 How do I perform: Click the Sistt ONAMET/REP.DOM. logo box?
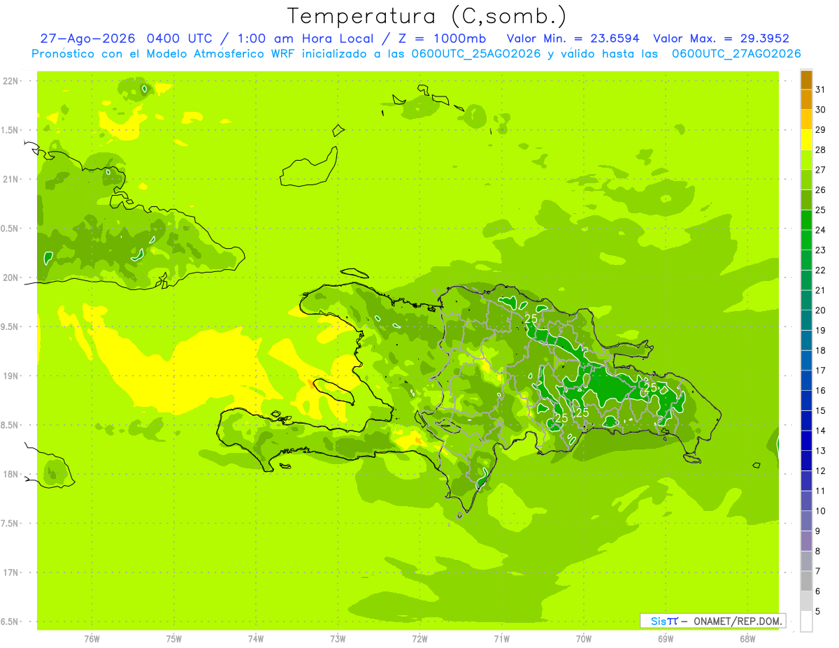712,621
